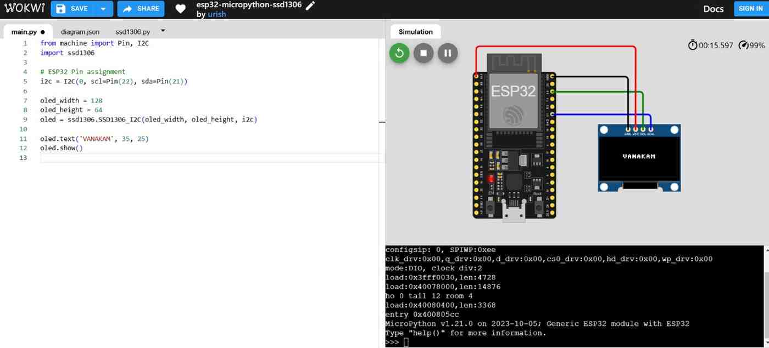Click line 11 oled.text code line
The image size is (769, 348).
pyautogui.click(x=94, y=139)
